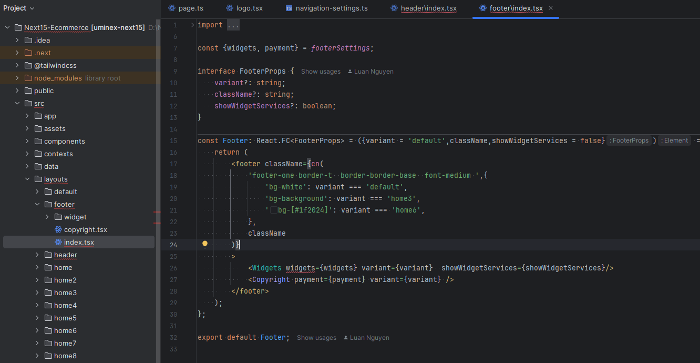Close the footer\index.tsx editor tab
Viewport: 700px width, 363px height.
551,8
